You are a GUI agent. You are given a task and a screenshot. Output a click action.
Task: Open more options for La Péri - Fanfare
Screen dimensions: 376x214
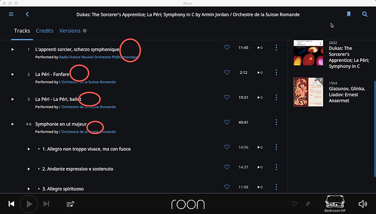276,72
